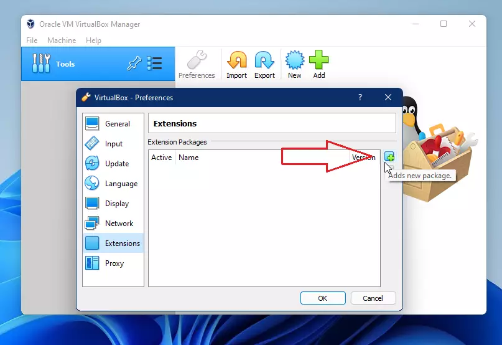Open the File menu
The height and width of the screenshot is (345, 502).
point(32,40)
